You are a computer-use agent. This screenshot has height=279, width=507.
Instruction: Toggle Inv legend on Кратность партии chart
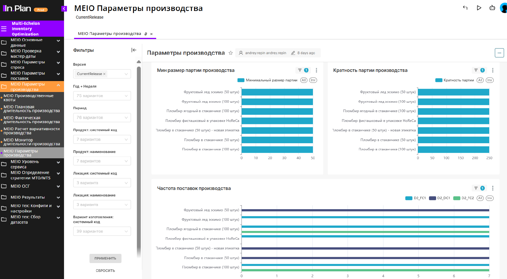coord(490,80)
